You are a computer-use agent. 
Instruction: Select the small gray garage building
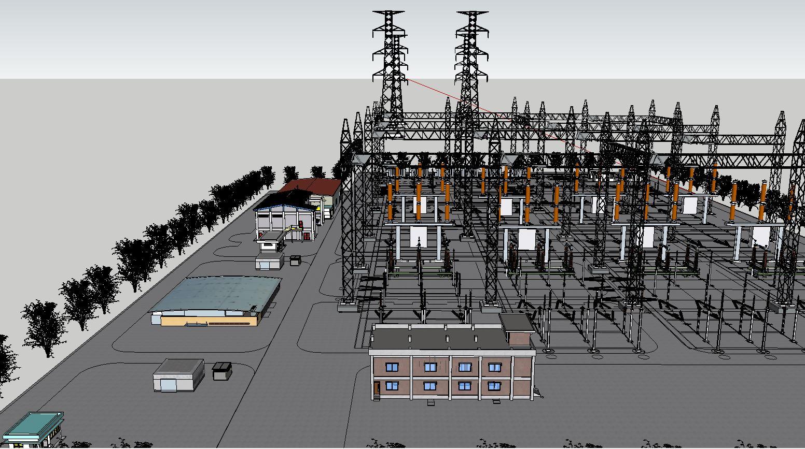178,375
